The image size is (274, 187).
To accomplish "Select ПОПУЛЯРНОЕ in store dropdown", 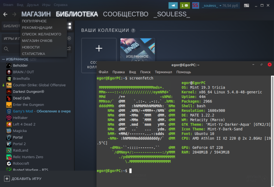I will pyautogui.click(x=34, y=21).
